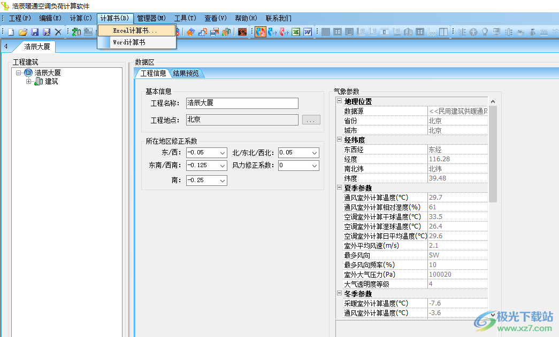This screenshot has width=559, height=337.
Task: Click the green Excel report icon
Action: click(x=296, y=32)
